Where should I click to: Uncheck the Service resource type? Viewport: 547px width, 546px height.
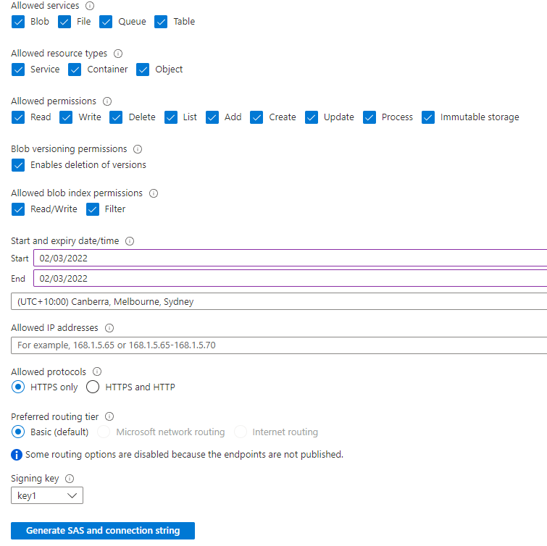pyautogui.click(x=18, y=70)
